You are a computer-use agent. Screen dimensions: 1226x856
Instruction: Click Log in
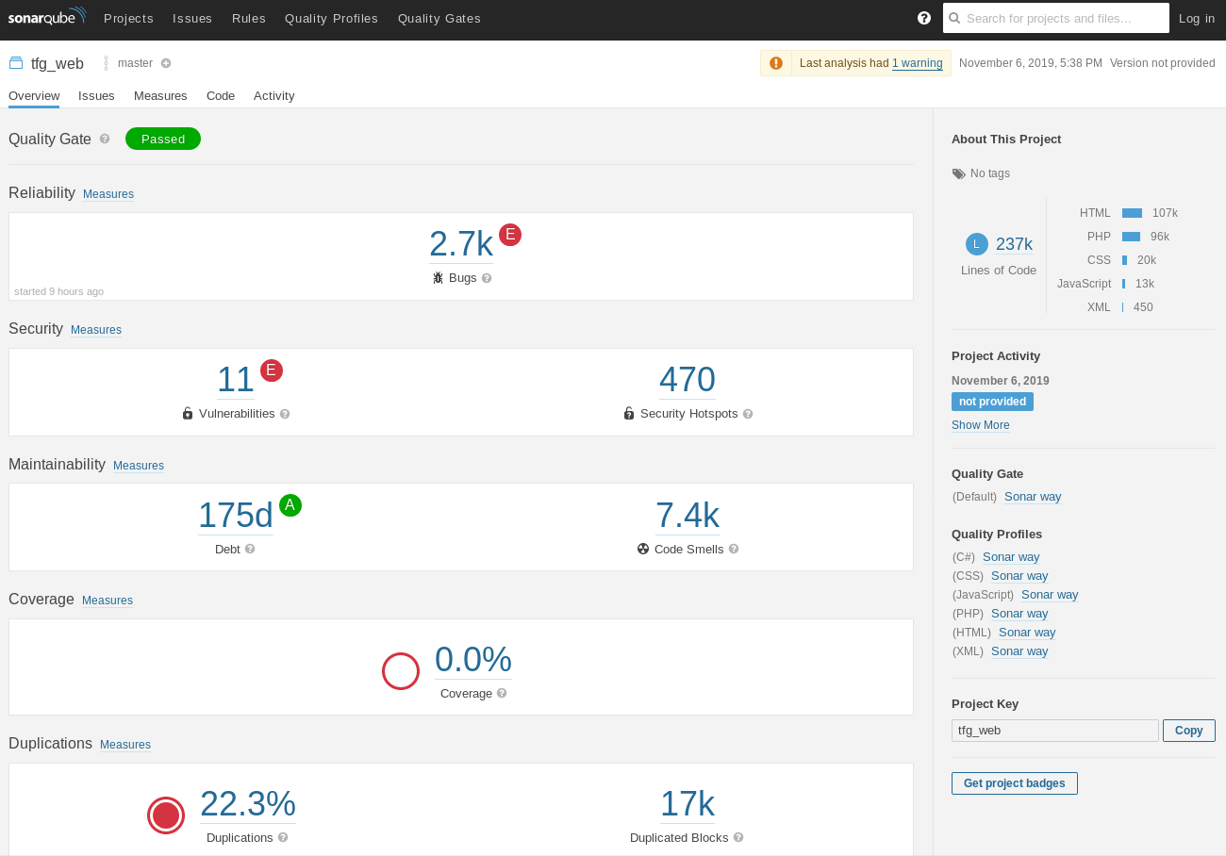(1197, 18)
